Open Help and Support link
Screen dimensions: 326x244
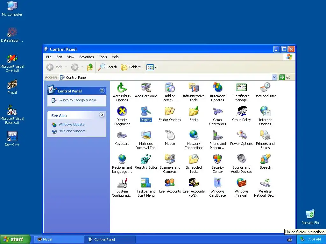click(72, 131)
